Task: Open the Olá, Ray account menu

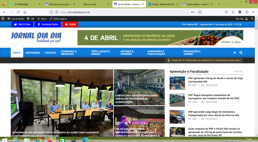Action: 242,19
